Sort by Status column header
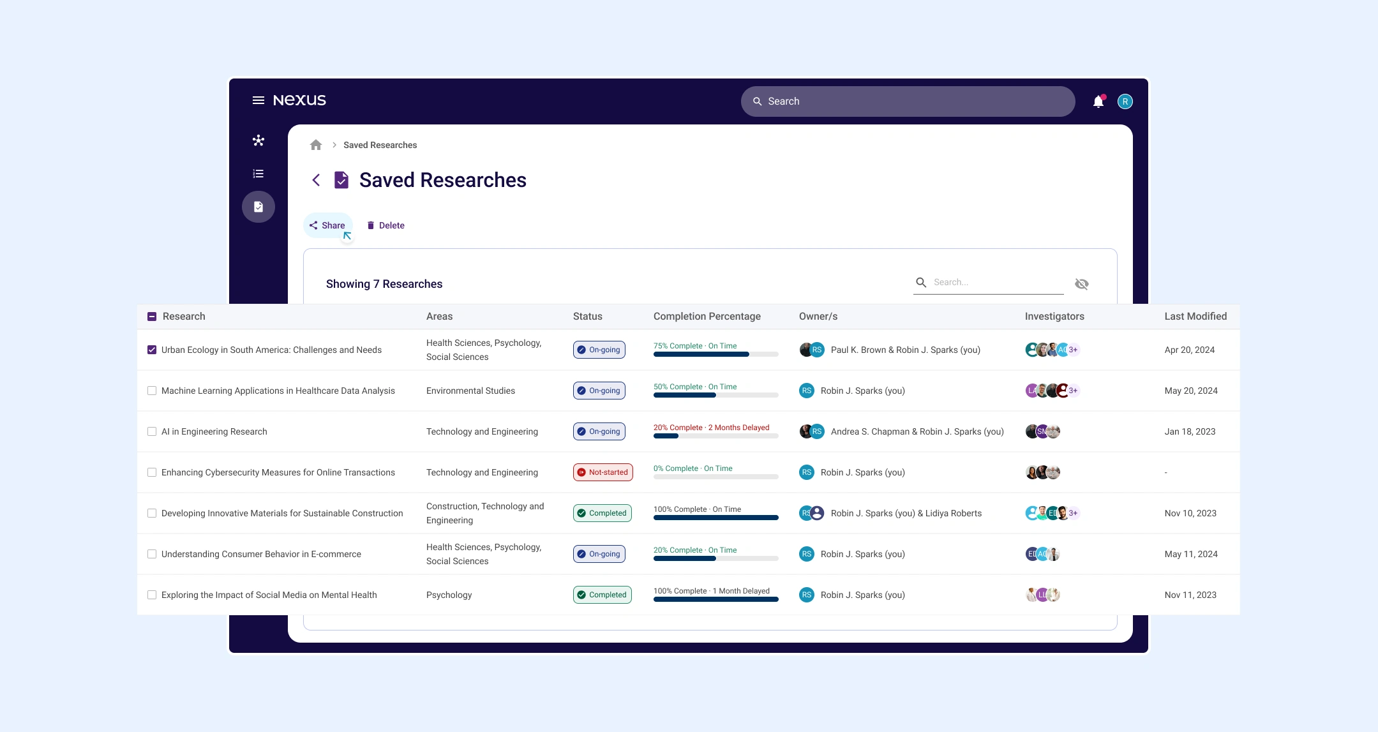 [x=587, y=317]
